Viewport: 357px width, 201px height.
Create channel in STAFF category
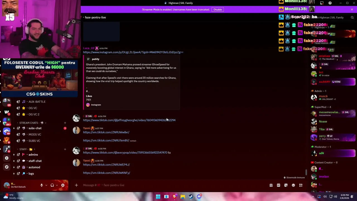click(x=65, y=149)
